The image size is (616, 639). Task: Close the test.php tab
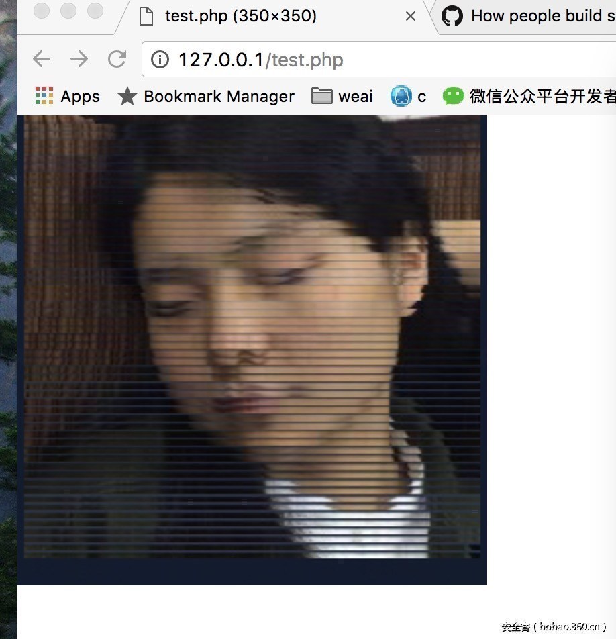(411, 16)
